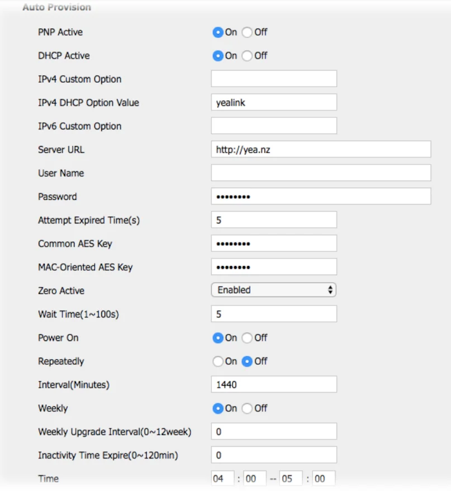This screenshot has height=491, width=451.
Task: Click the IPv4 Custom Option field
Action: [x=273, y=78]
